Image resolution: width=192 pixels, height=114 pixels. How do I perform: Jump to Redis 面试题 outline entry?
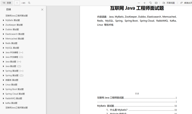click(x=11, y=43)
